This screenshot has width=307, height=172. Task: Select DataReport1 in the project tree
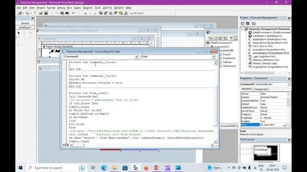pyautogui.click(x=265, y=36)
